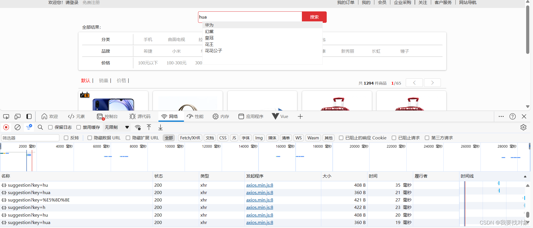Toggle device emulation icon in DevTools
This screenshot has width=533, height=228.
17,117
